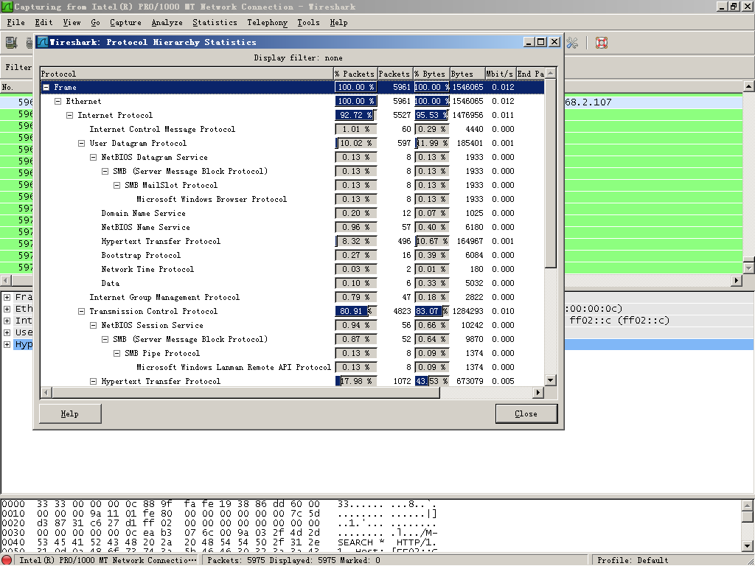Click the dialog's vertical scrollbar down arrow
The image size is (755, 566).
pos(551,380)
